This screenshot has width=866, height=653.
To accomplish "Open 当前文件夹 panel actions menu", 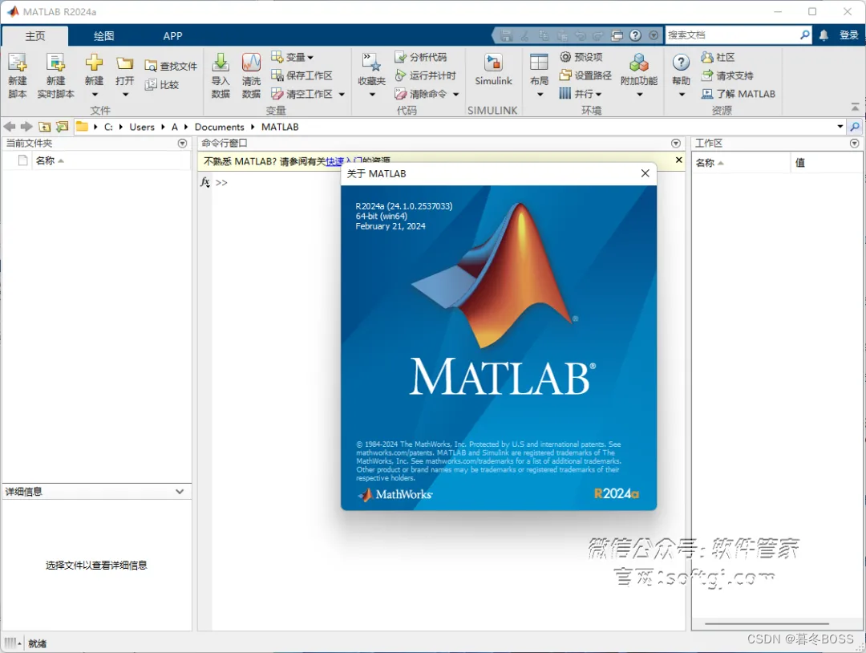I will pyautogui.click(x=182, y=143).
